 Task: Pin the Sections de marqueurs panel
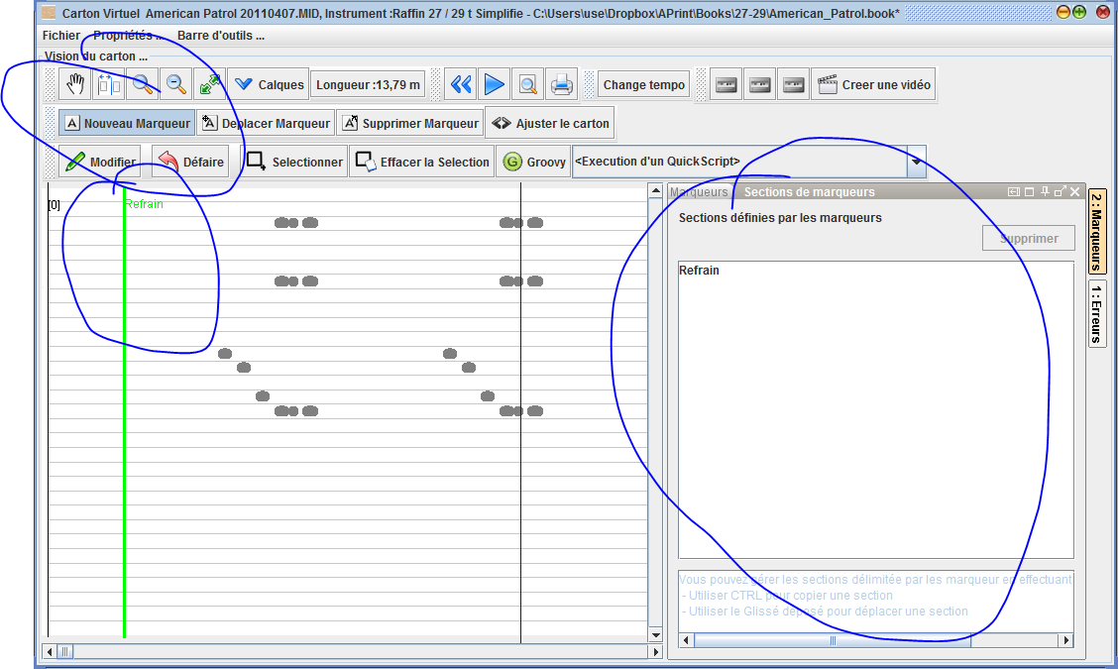pyautogui.click(x=1045, y=192)
